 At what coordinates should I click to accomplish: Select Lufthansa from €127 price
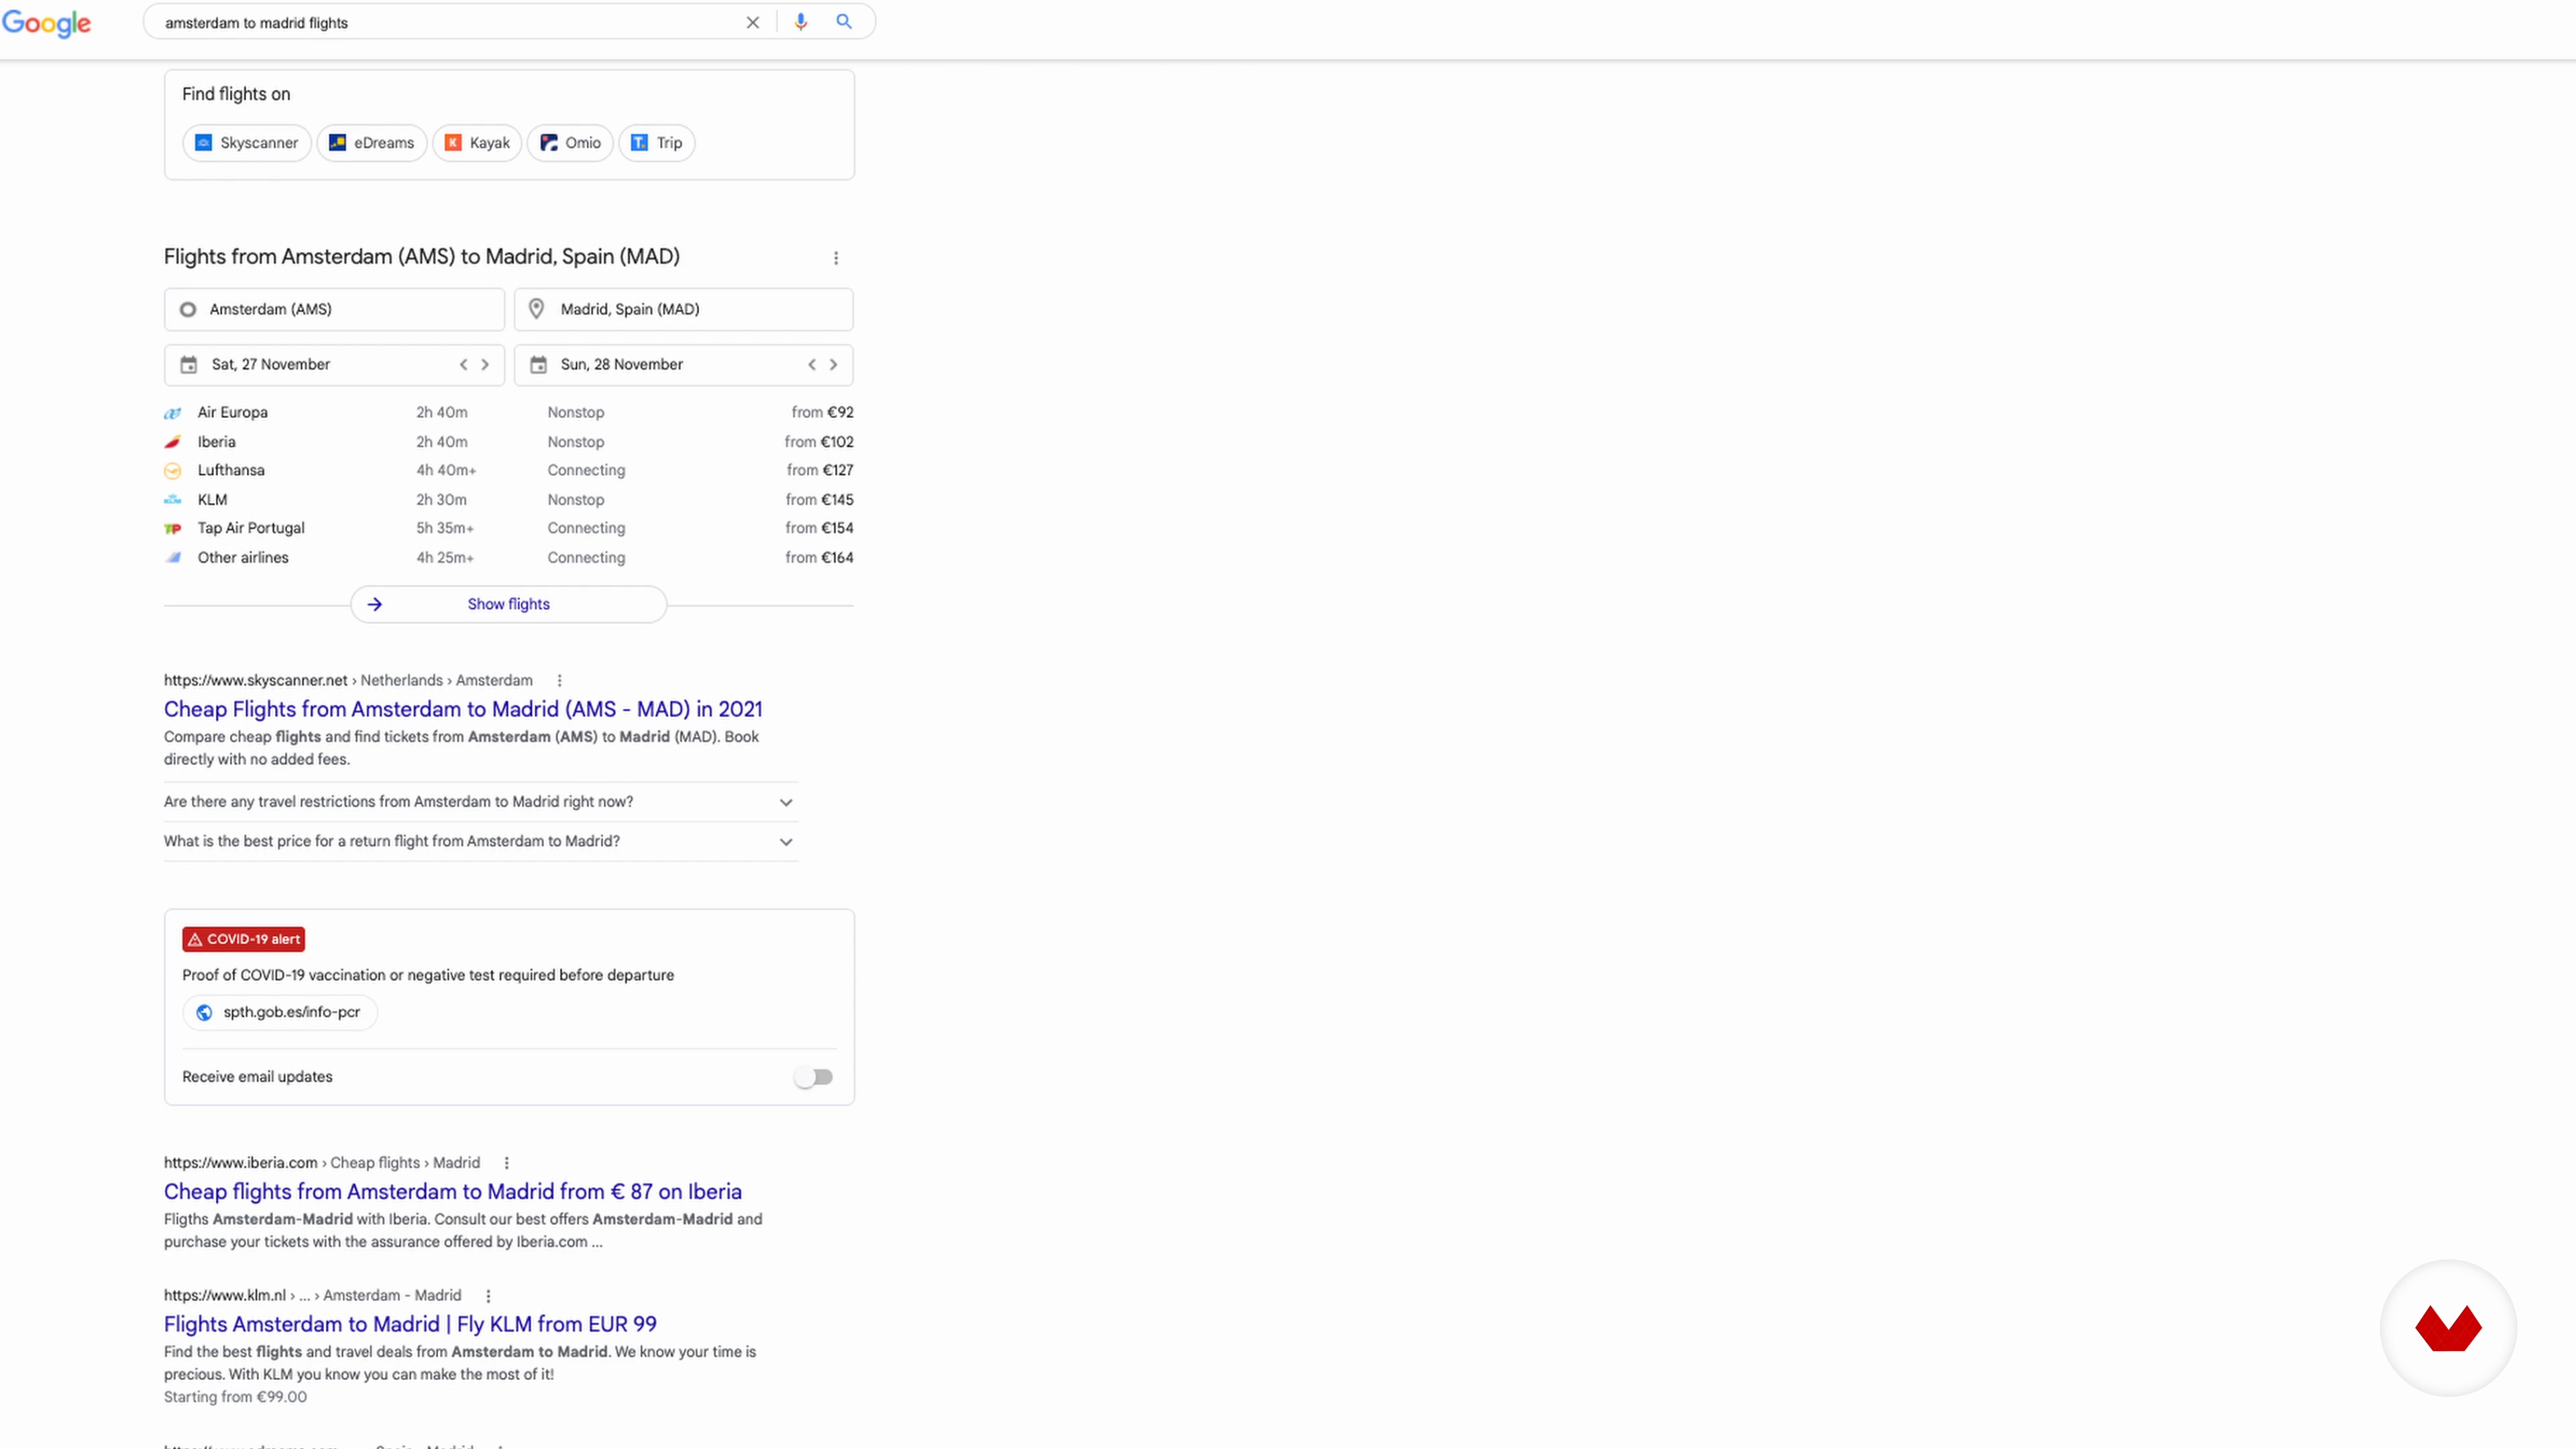820,470
